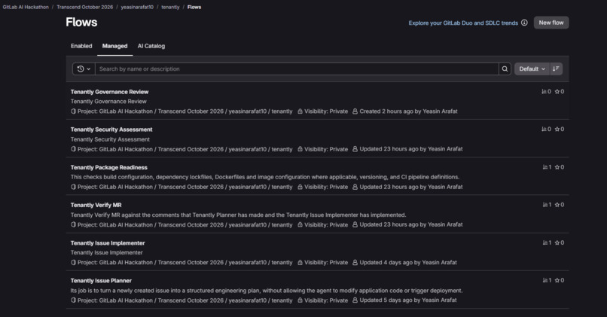Click usage count icon on Issue Planner row
This screenshot has width=607, height=317.
tap(545, 280)
